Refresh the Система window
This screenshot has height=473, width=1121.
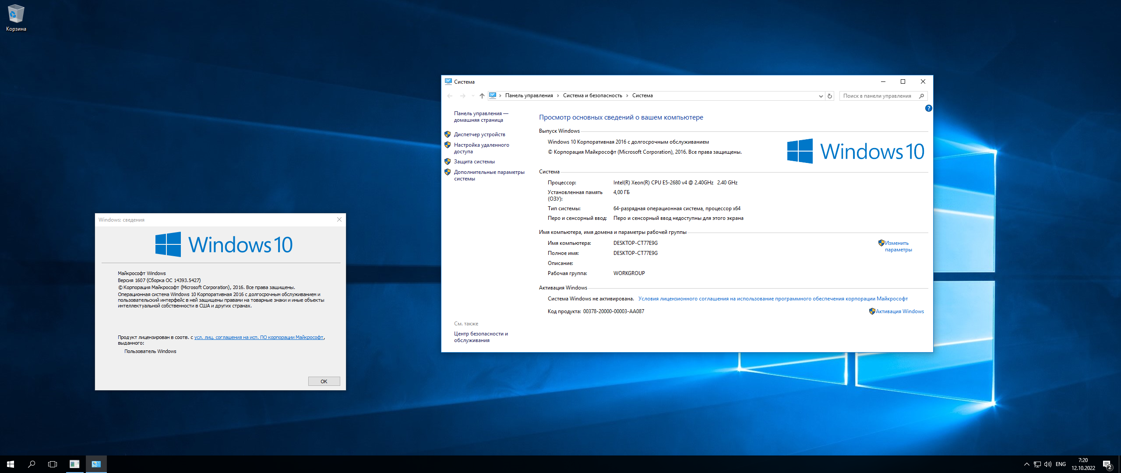point(830,96)
